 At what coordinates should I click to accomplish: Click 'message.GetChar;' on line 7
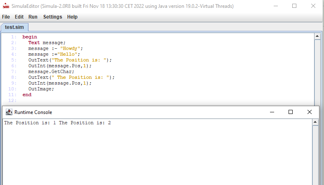[51, 71]
